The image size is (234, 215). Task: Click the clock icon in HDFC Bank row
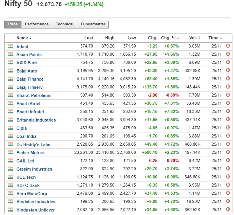click(x=228, y=185)
